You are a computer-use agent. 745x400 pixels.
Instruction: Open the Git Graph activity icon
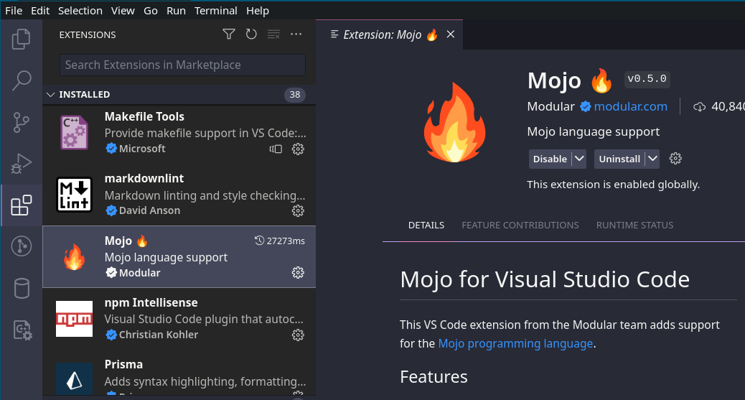21,246
